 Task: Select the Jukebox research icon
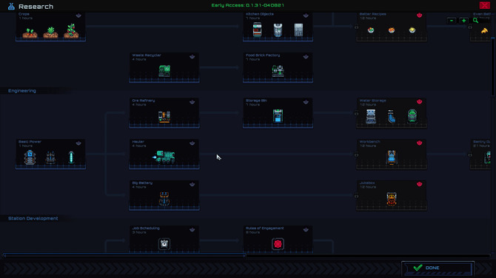point(392,199)
